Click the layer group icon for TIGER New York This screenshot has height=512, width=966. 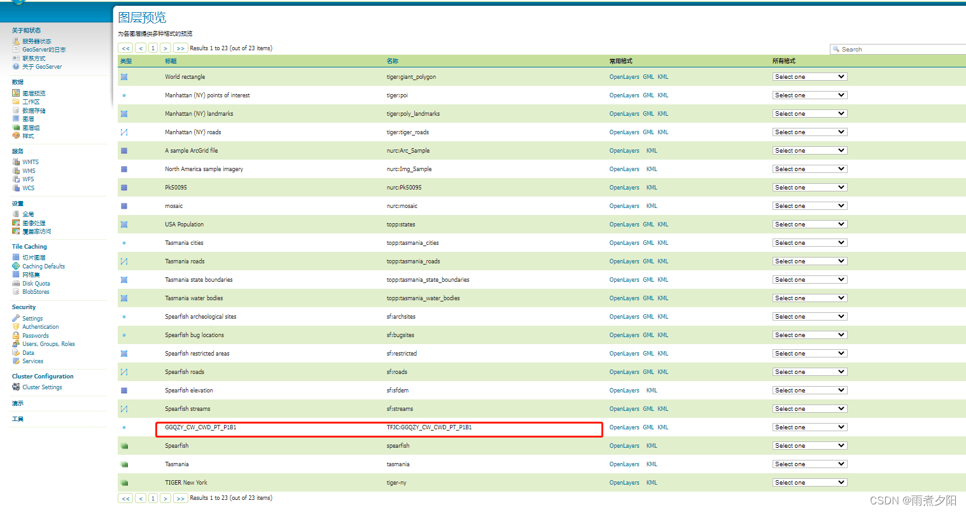point(124,483)
